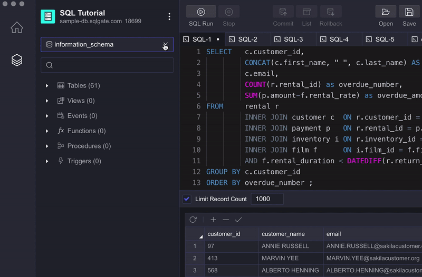This screenshot has width=422, height=277.
Task: Switch to the SQL-5 tab
Action: click(x=385, y=39)
